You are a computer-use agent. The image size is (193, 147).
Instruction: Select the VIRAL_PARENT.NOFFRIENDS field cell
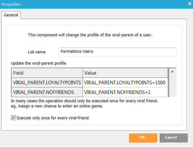[47, 92]
